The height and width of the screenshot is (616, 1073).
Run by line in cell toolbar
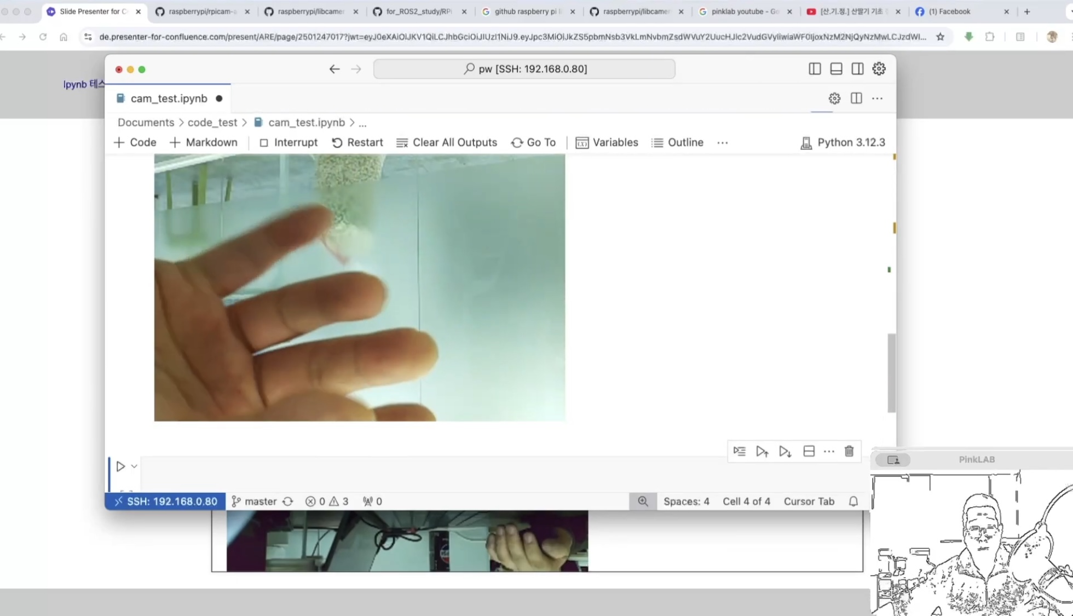[740, 451]
